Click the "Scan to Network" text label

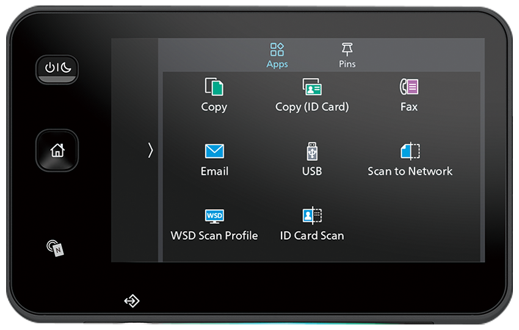point(410,171)
